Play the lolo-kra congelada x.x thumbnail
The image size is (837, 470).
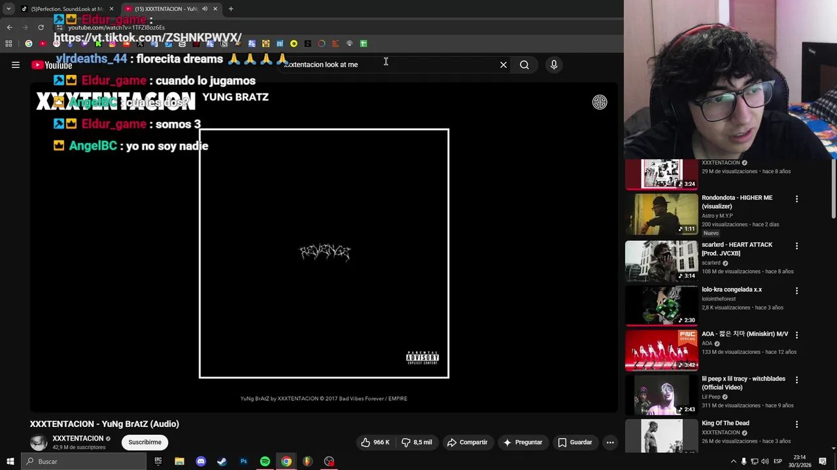click(661, 305)
